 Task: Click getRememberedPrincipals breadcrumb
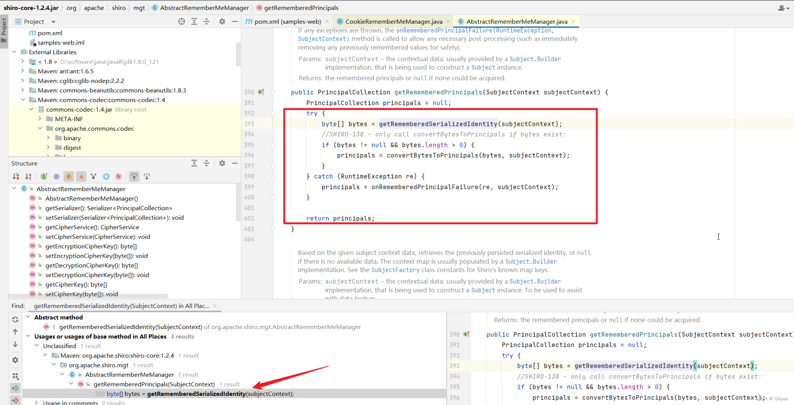297,8
